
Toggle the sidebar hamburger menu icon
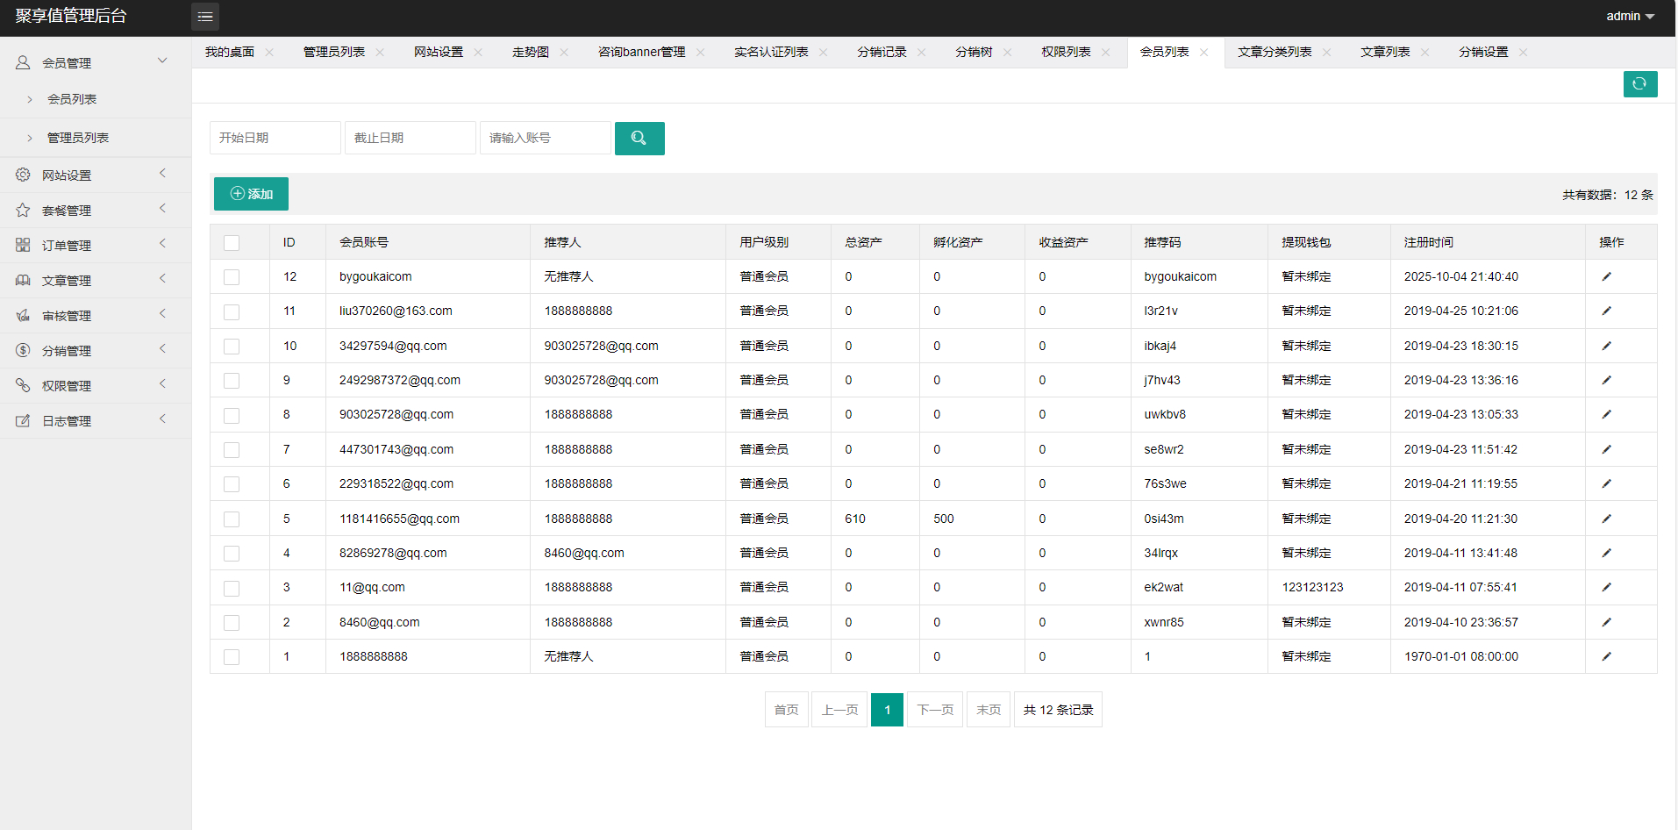(x=205, y=17)
